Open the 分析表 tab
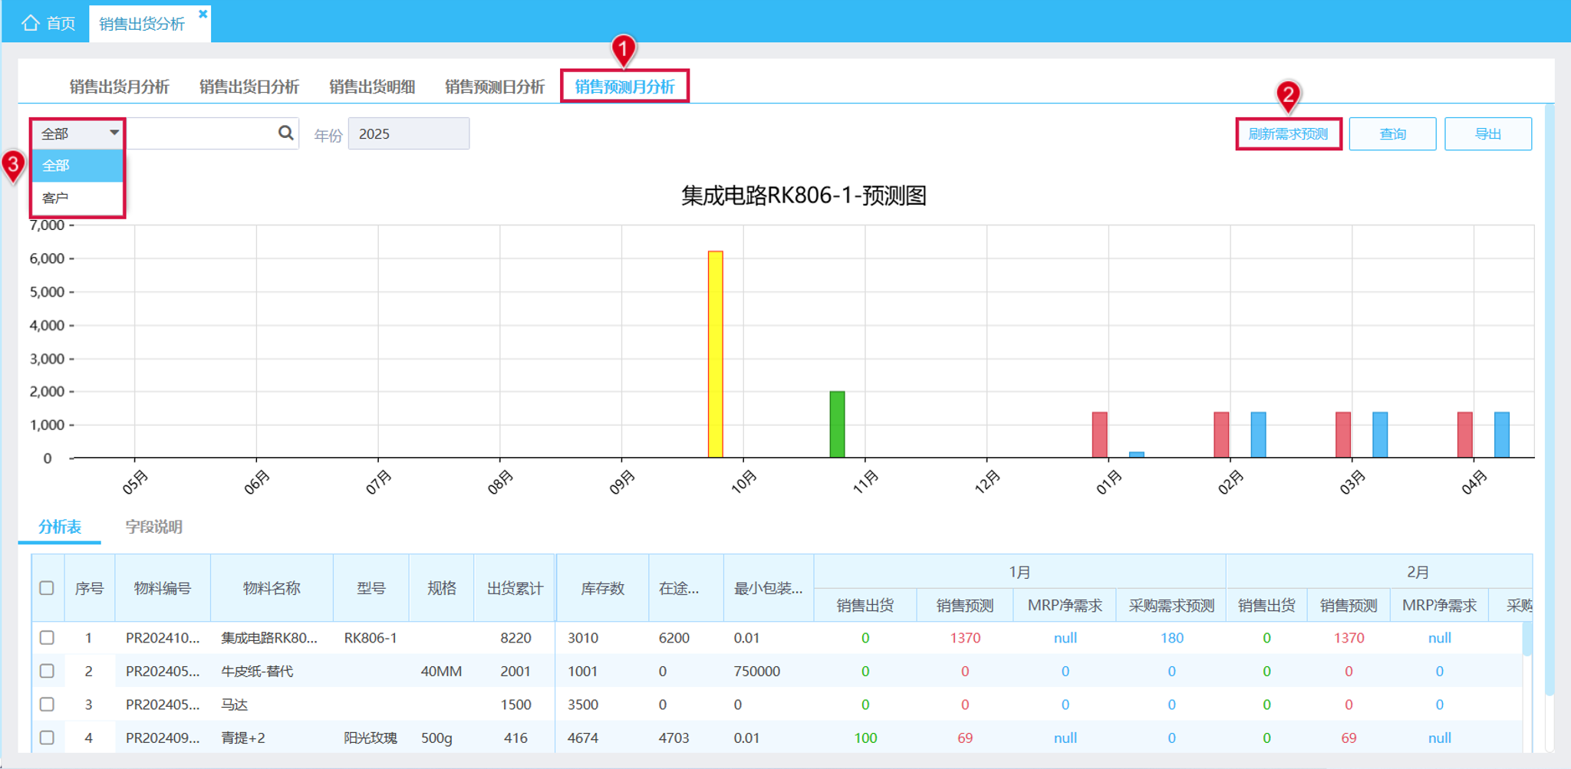Image resolution: width=1571 pixels, height=769 pixels. coord(60,527)
